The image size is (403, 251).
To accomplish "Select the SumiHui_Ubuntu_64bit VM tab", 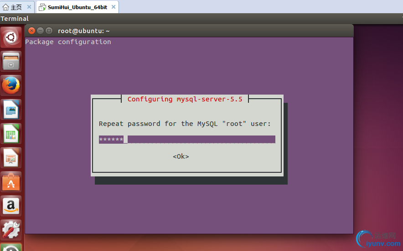I will point(77,7).
